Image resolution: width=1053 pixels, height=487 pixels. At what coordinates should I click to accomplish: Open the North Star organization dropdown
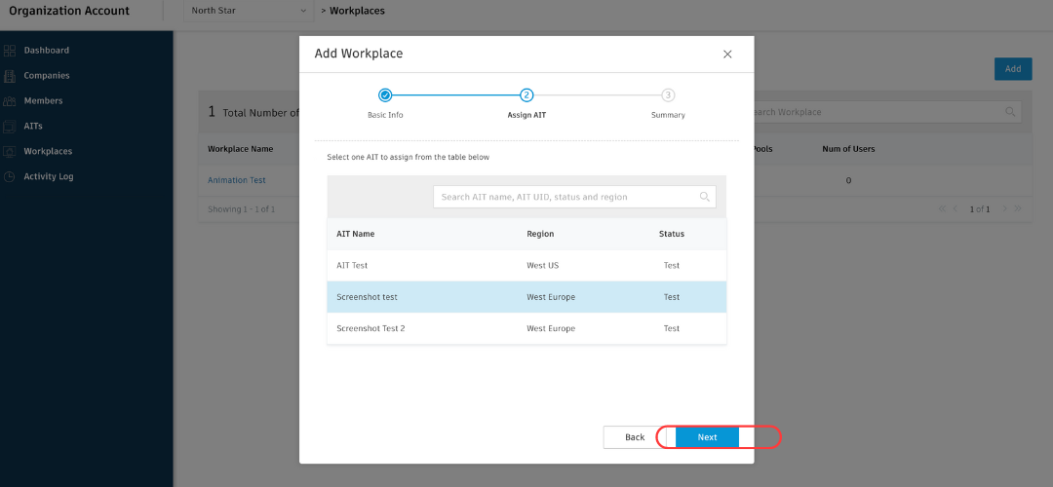click(249, 11)
